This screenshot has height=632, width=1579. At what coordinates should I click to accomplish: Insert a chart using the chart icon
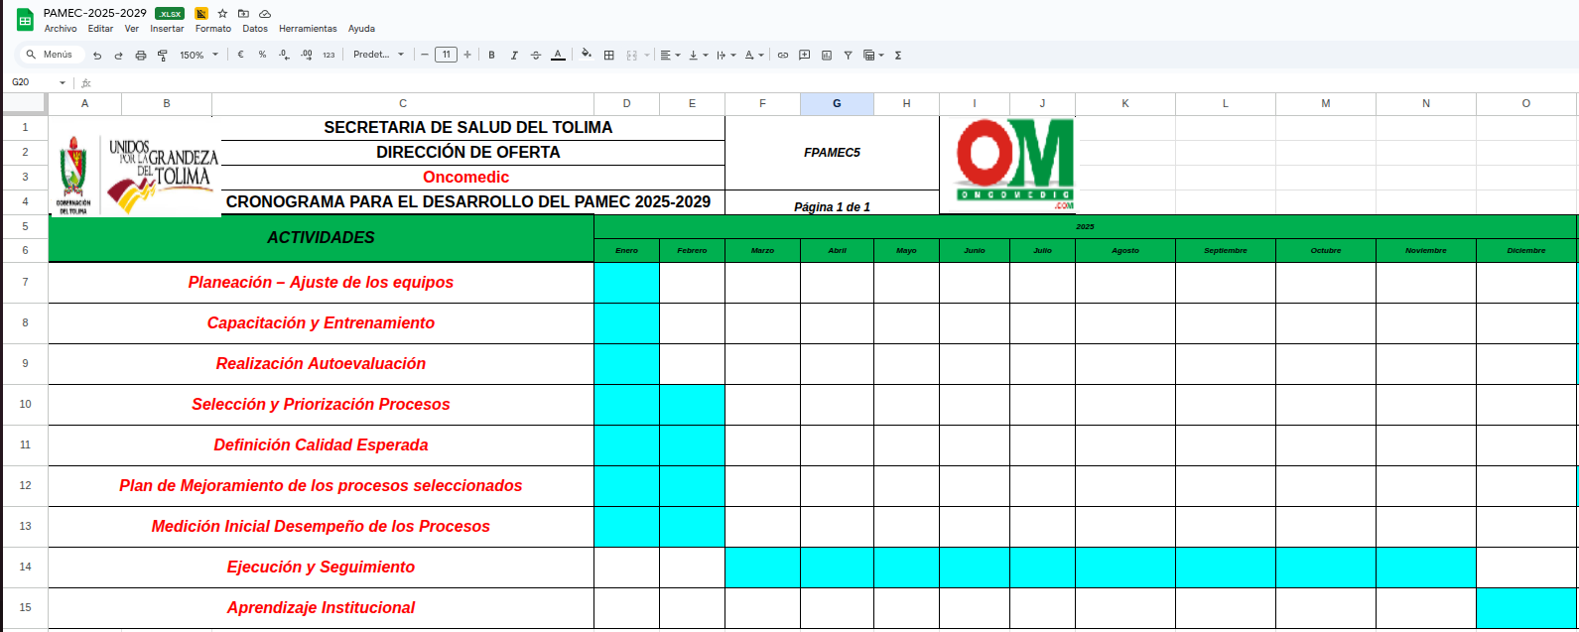click(827, 56)
